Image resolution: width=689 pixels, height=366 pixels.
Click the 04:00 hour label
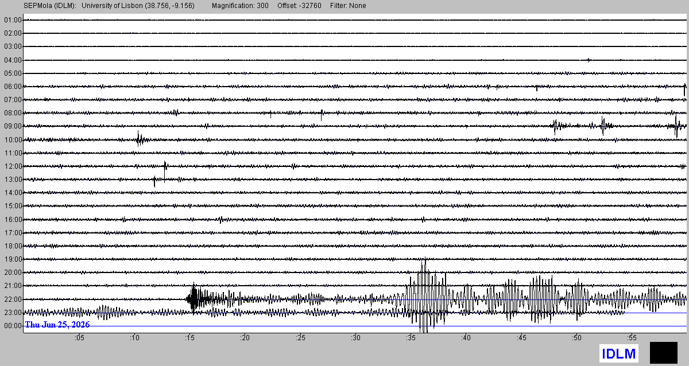(x=13, y=60)
